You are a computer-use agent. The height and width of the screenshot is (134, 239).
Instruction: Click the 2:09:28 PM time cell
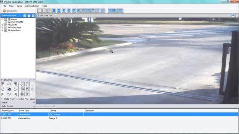6,118
